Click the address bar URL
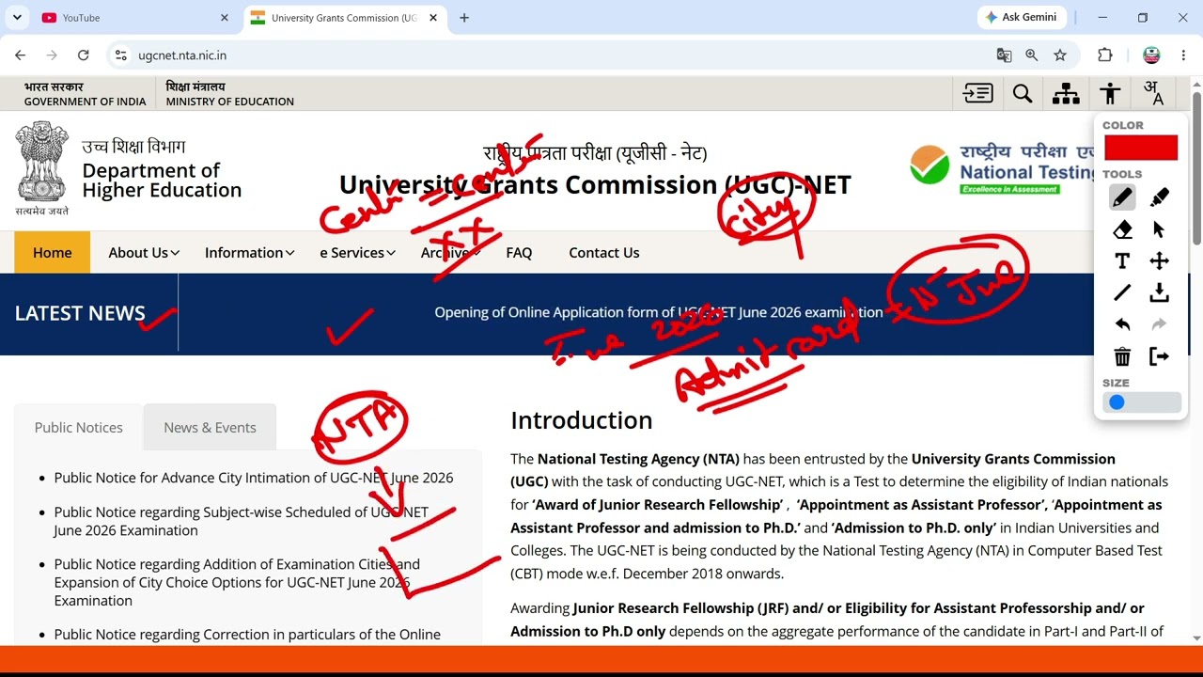 tap(182, 55)
